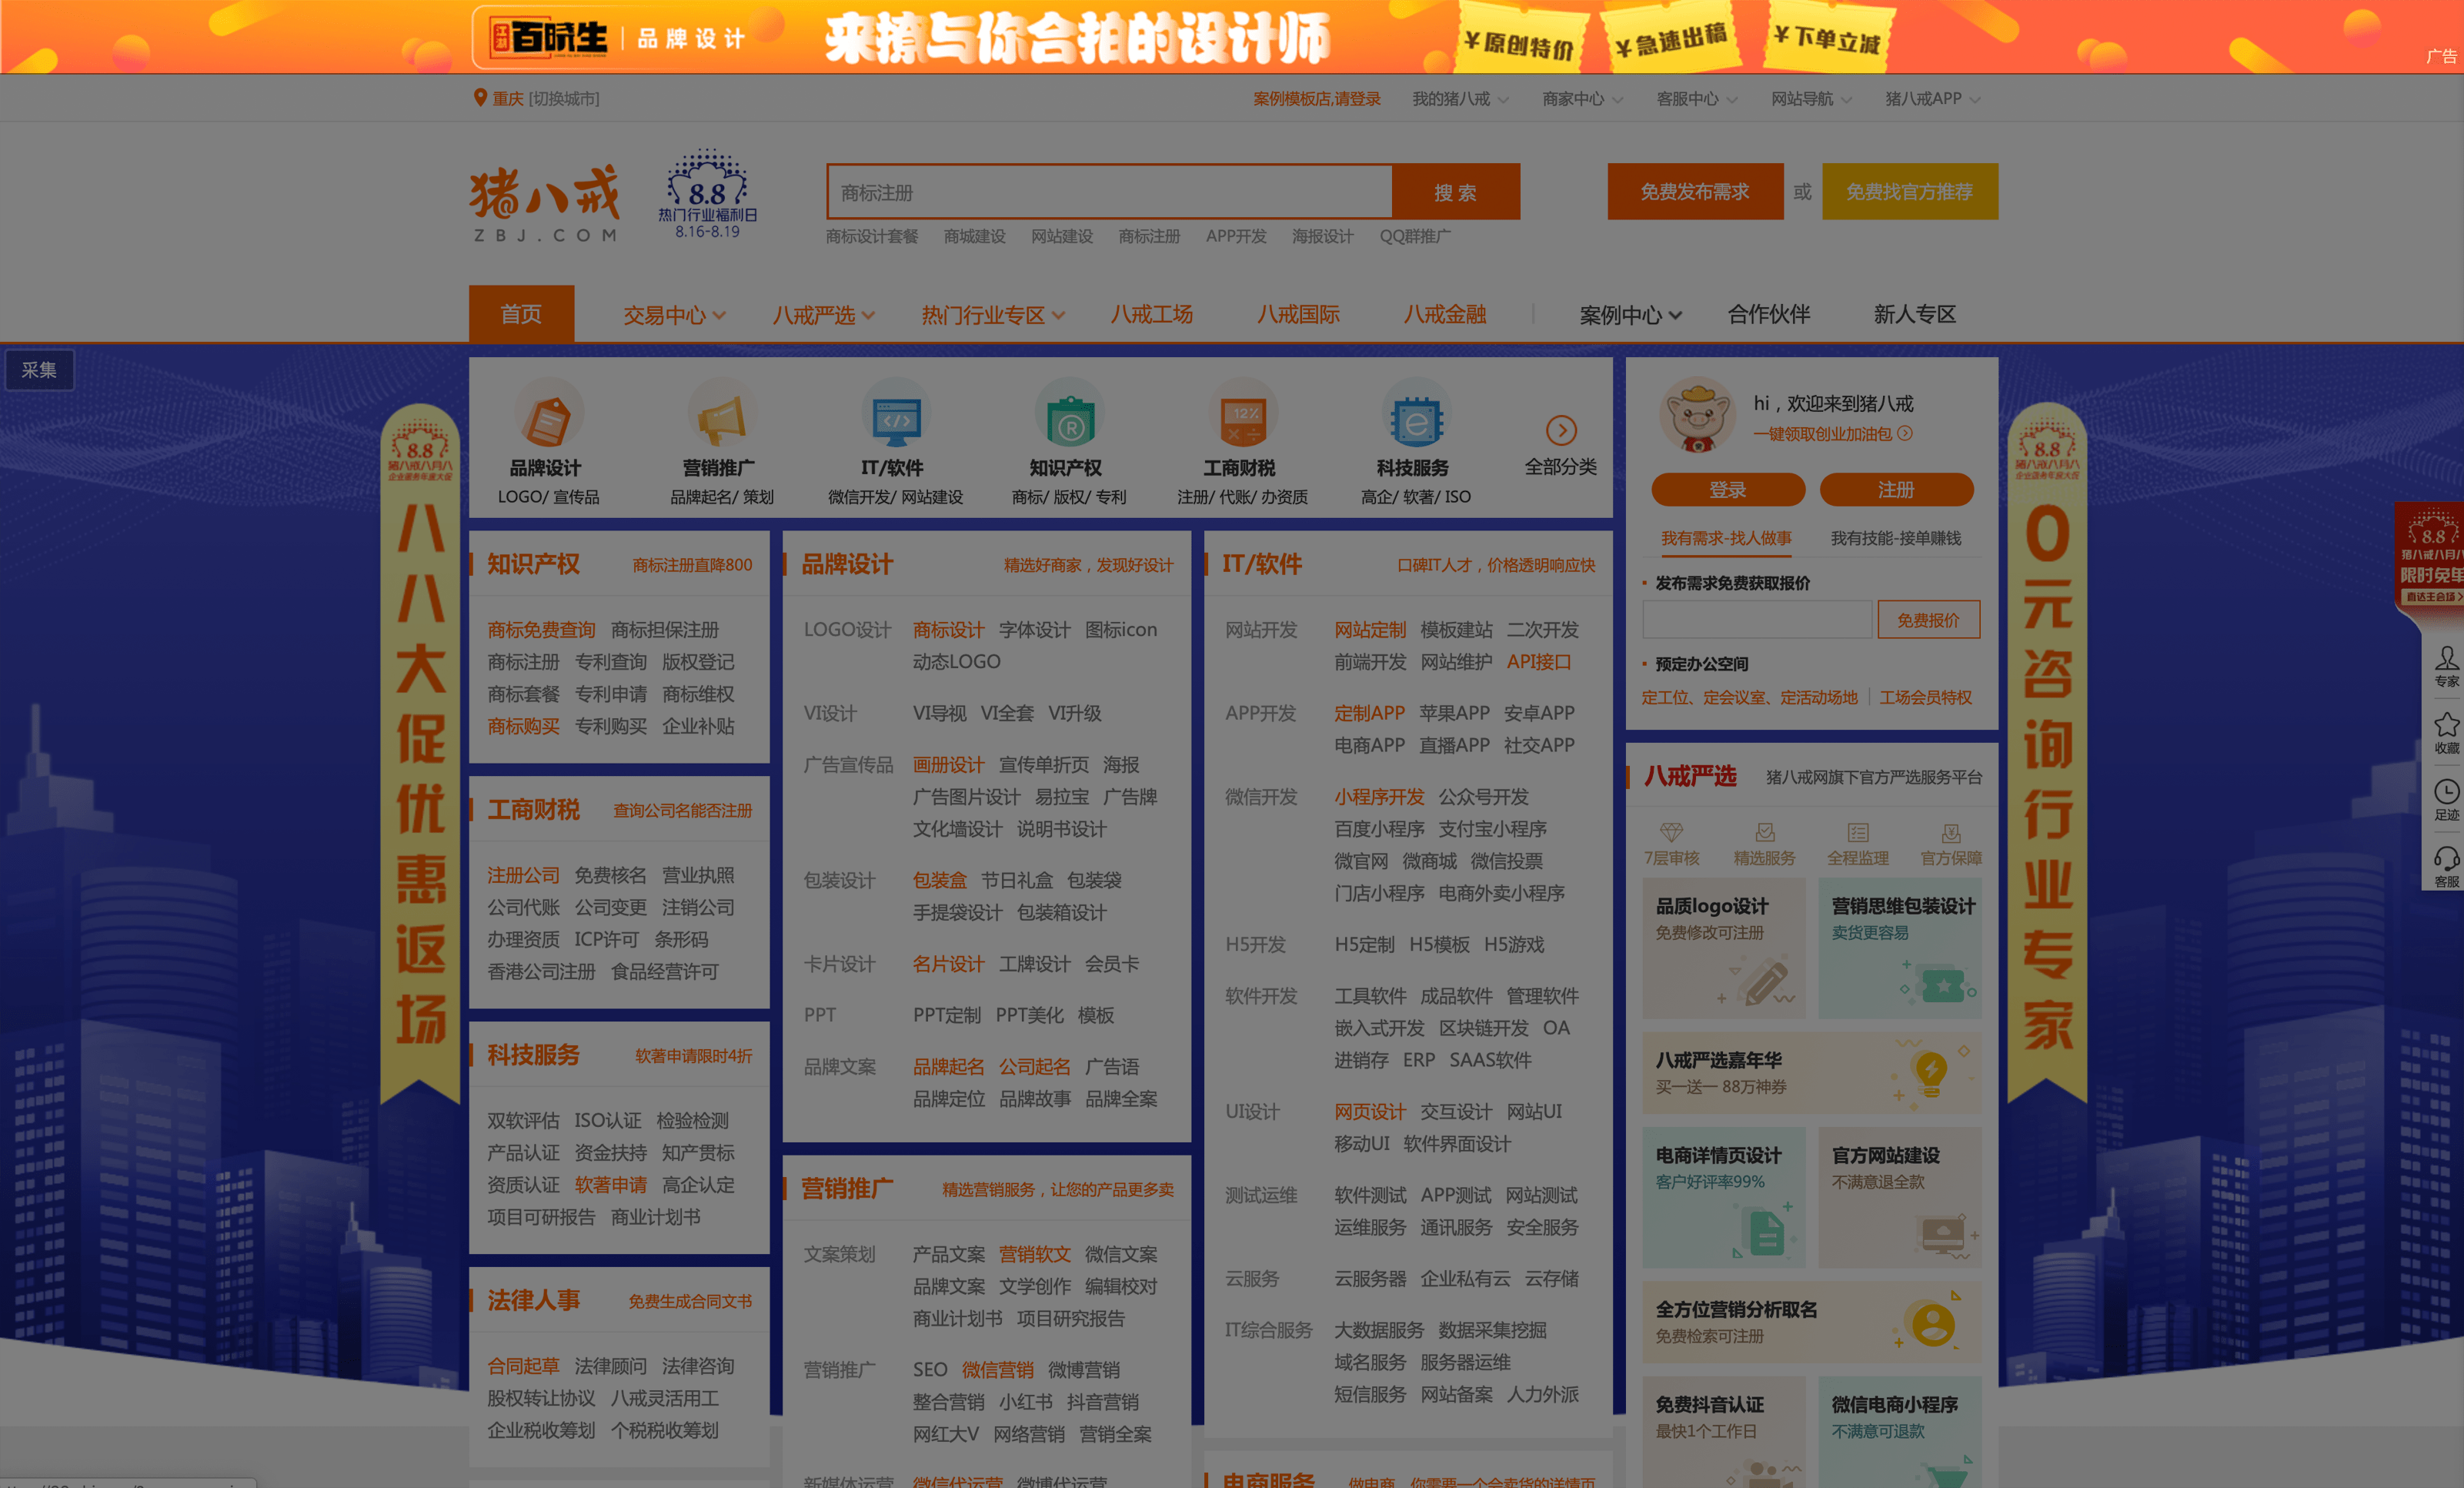Click the 全程监理 checklist icon
This screenshot has height=1488, width=2464.
click(x=1858, y=833)
